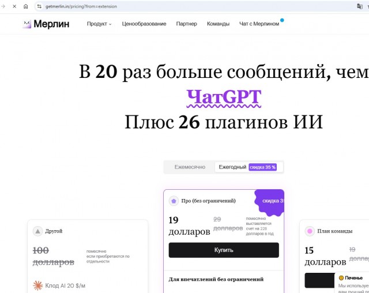Click Другой plan title
Image resolution: width=369 pixels, height=293 pixels.
click(x=54, y=231)
